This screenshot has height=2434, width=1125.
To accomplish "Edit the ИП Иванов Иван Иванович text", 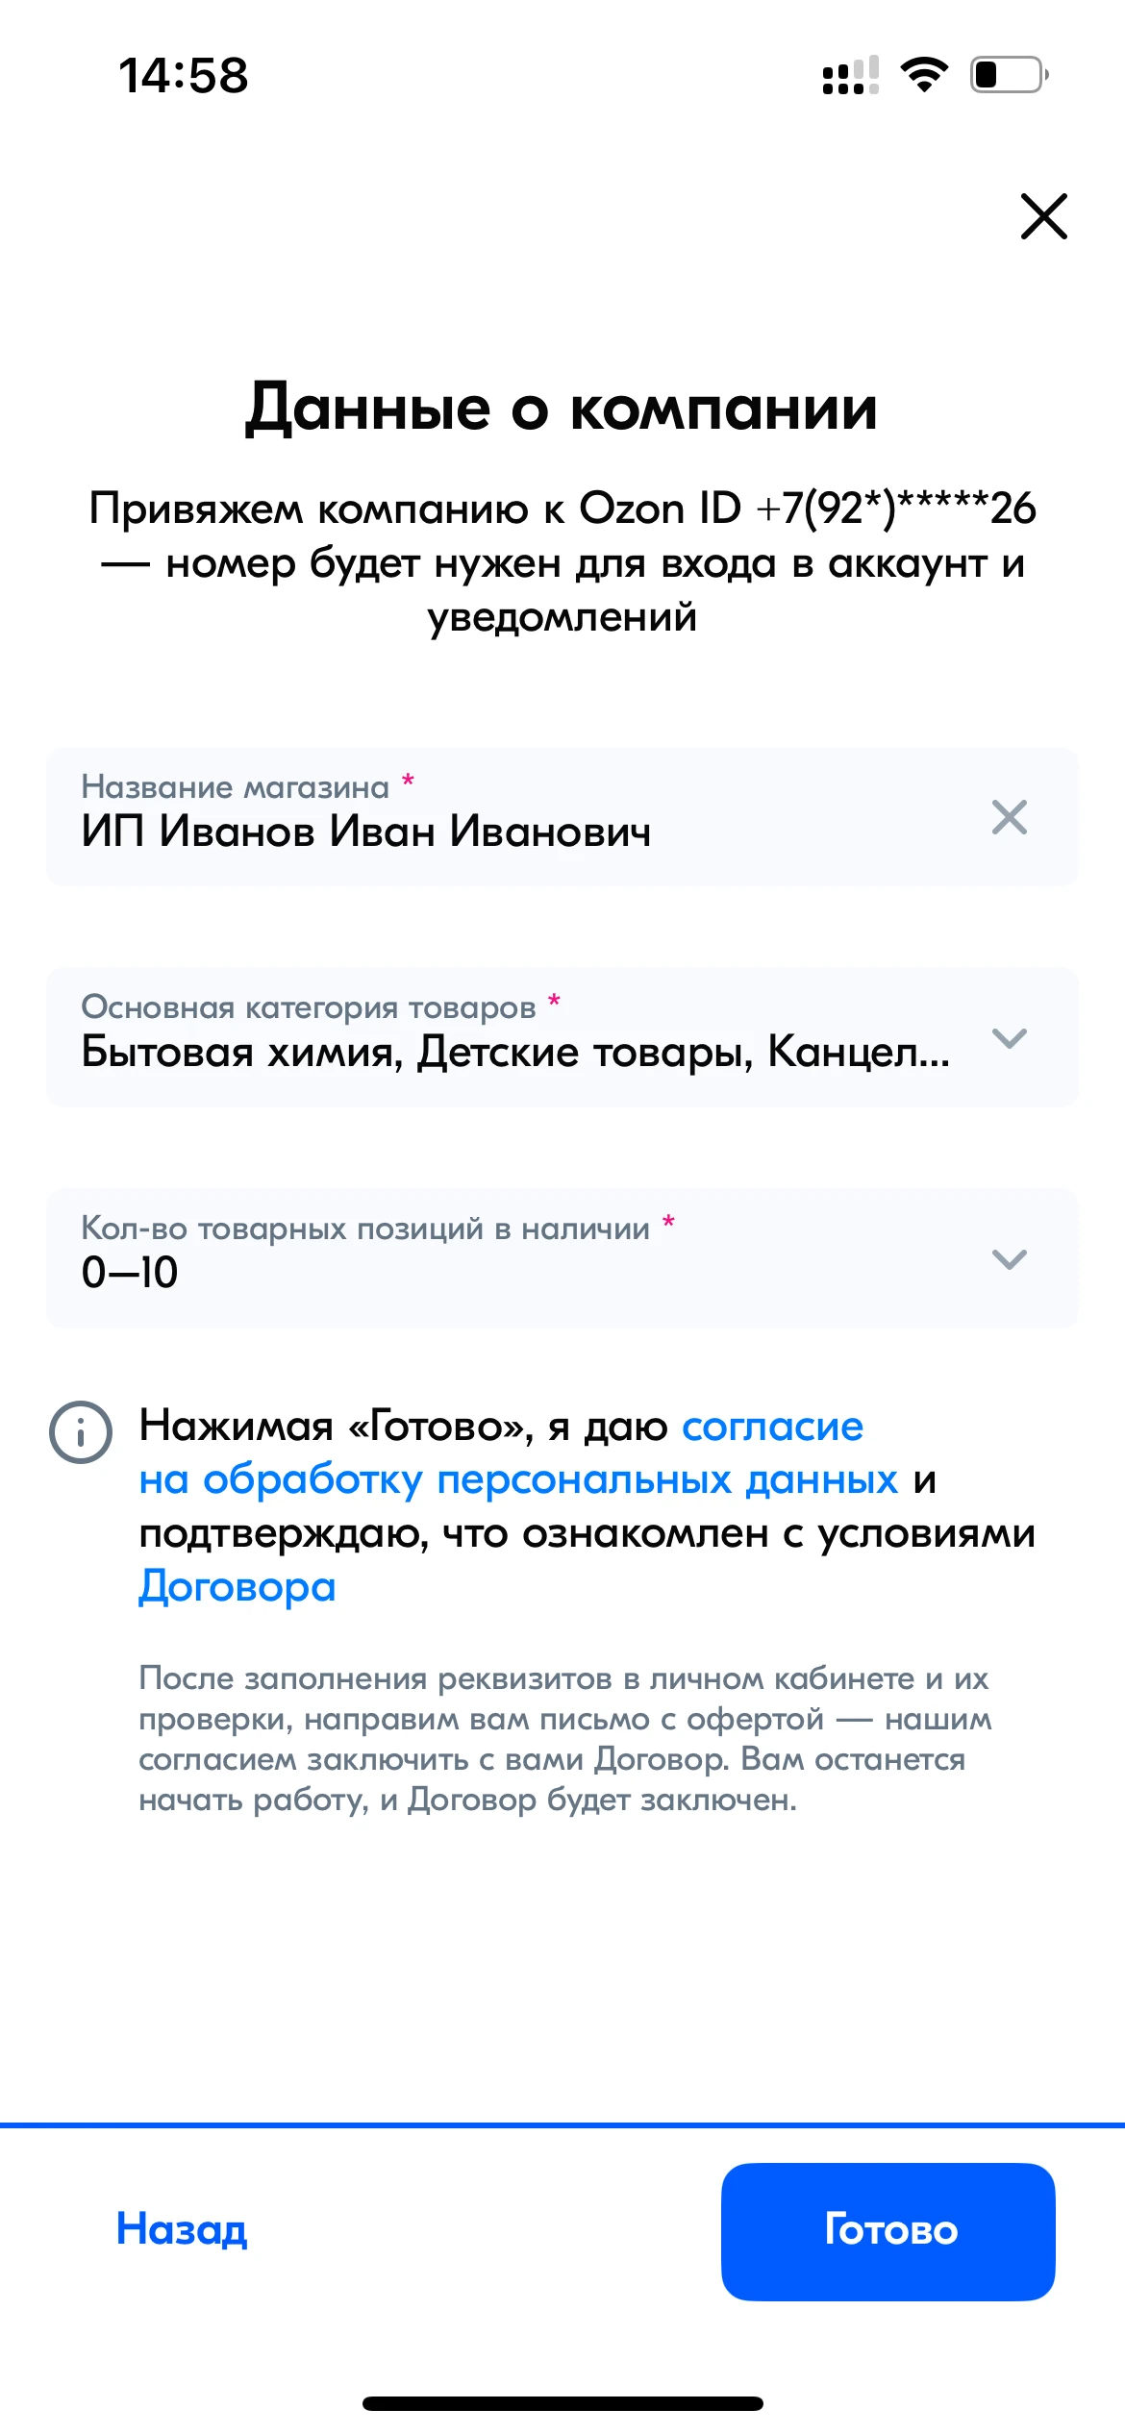I will [366, 832].
